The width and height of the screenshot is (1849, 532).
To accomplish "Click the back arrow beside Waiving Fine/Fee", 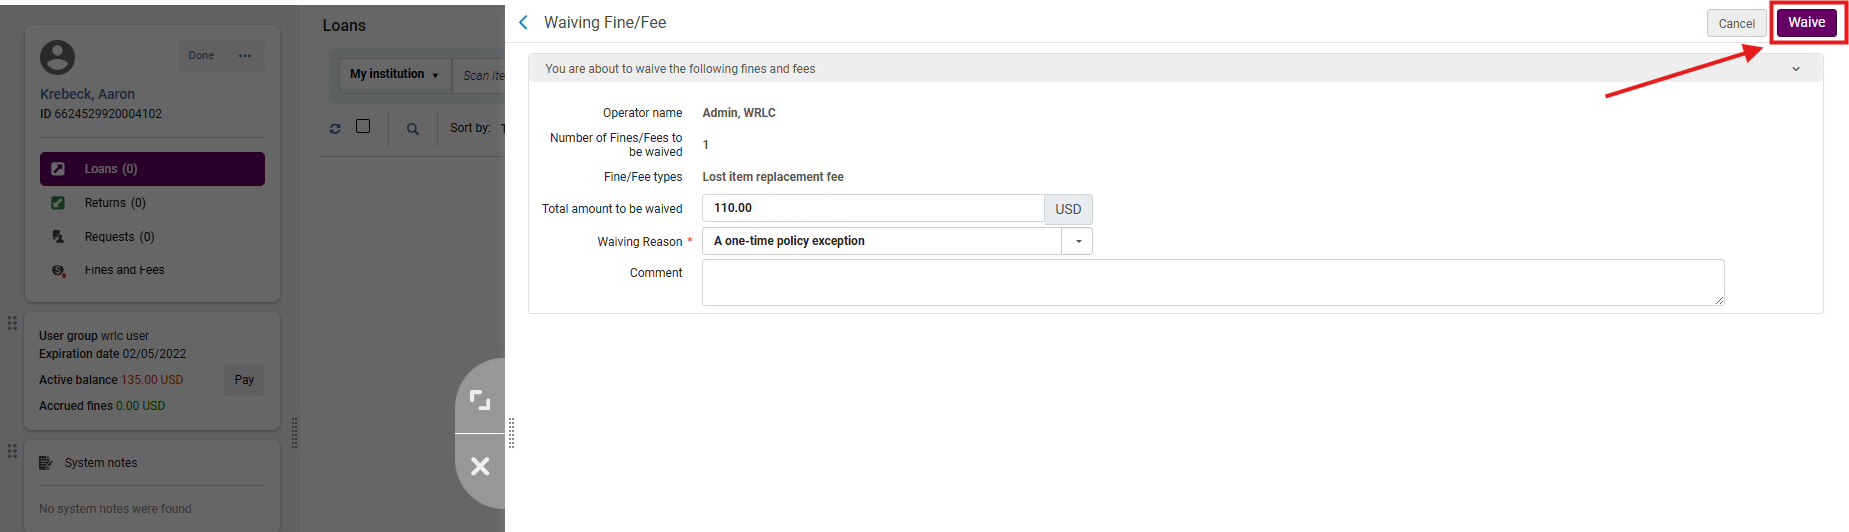I will 523,22.
